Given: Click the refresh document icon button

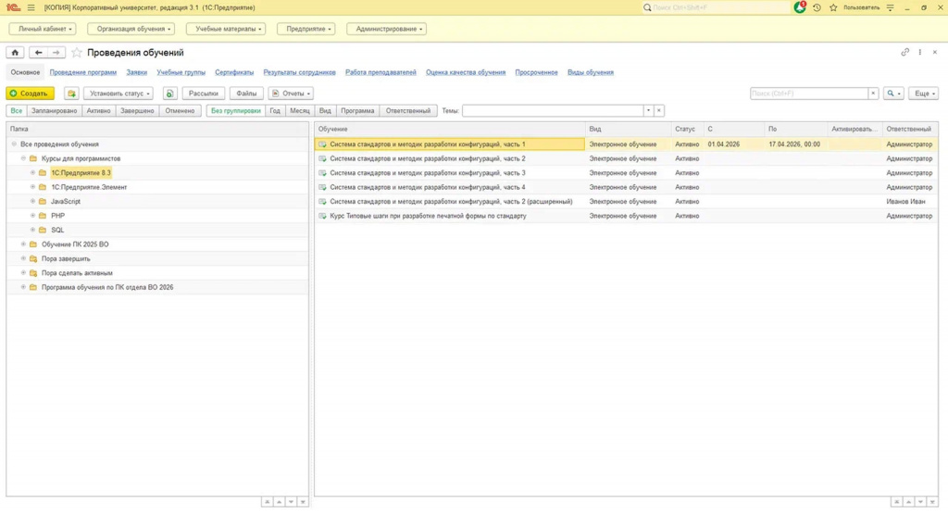Looking at the screenshot, I should (x=169, y=94).
